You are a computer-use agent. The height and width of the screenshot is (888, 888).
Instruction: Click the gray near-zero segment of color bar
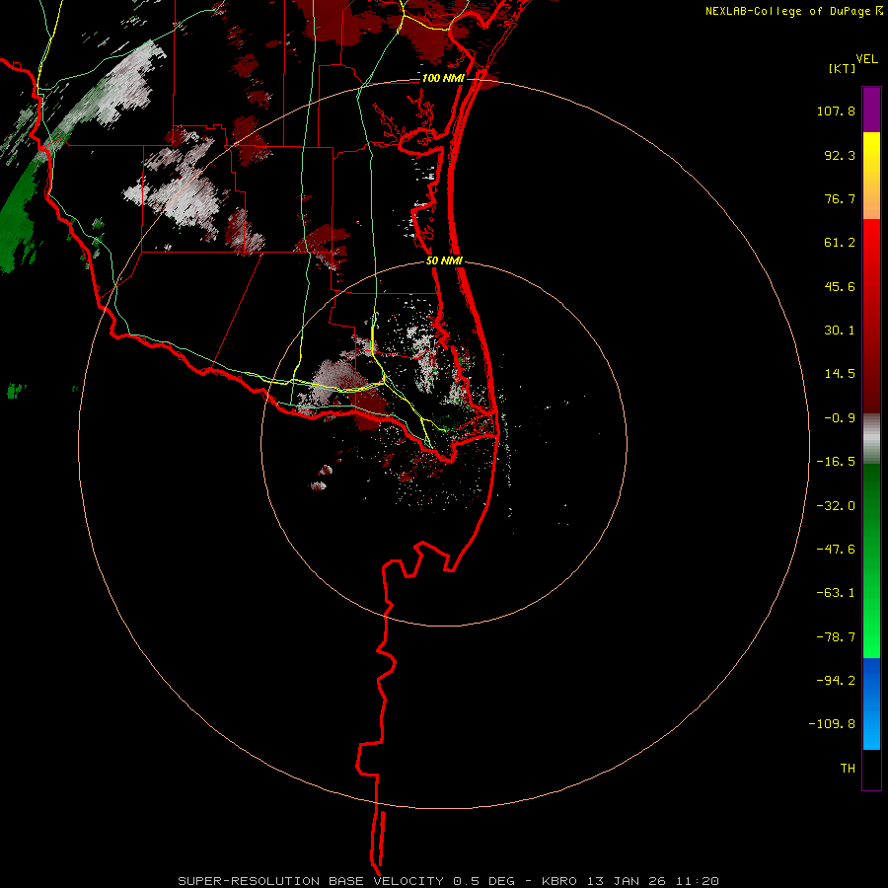click(871, 439)
